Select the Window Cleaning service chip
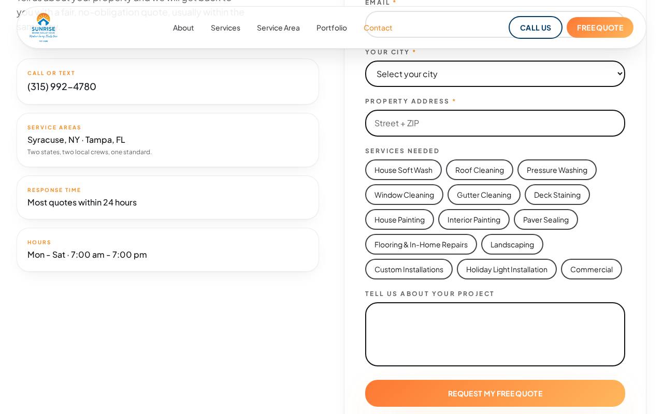The width and height of the screenshot is (663, 414). pyautogui.click(x=404, y=195)
